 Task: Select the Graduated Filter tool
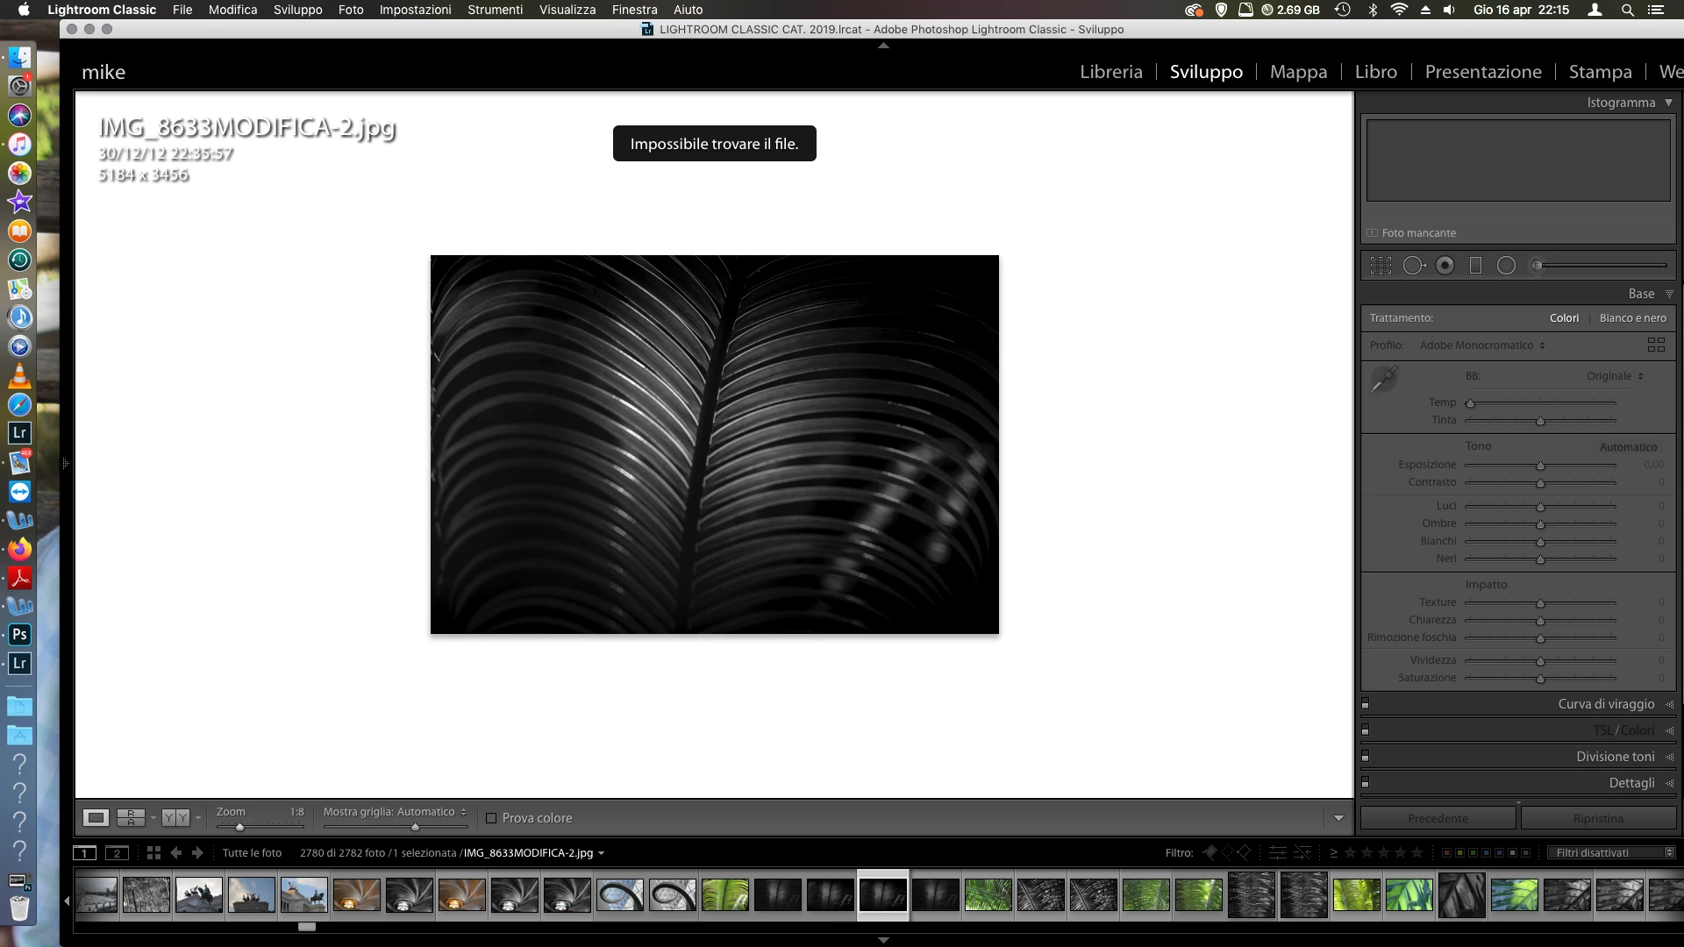tap(1475, 266)
